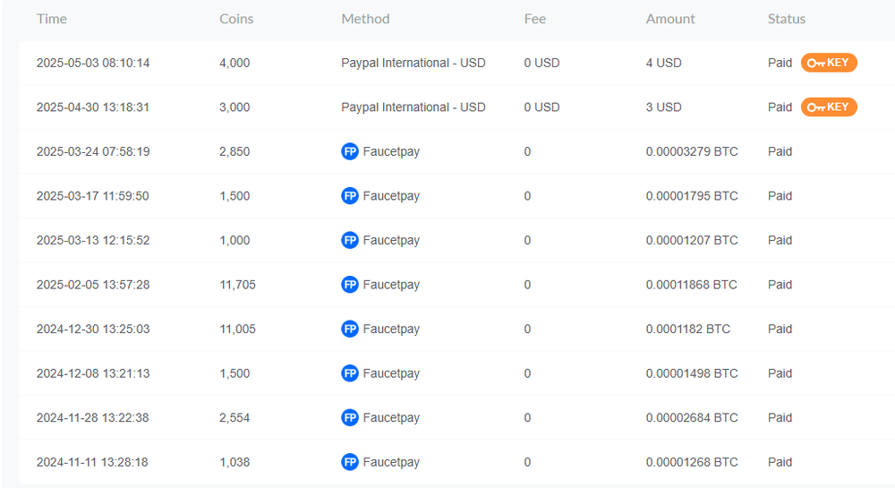Click Faucetpay icon in the 2,554 coins row
This screenshot has width=895, height=488.
350,417
